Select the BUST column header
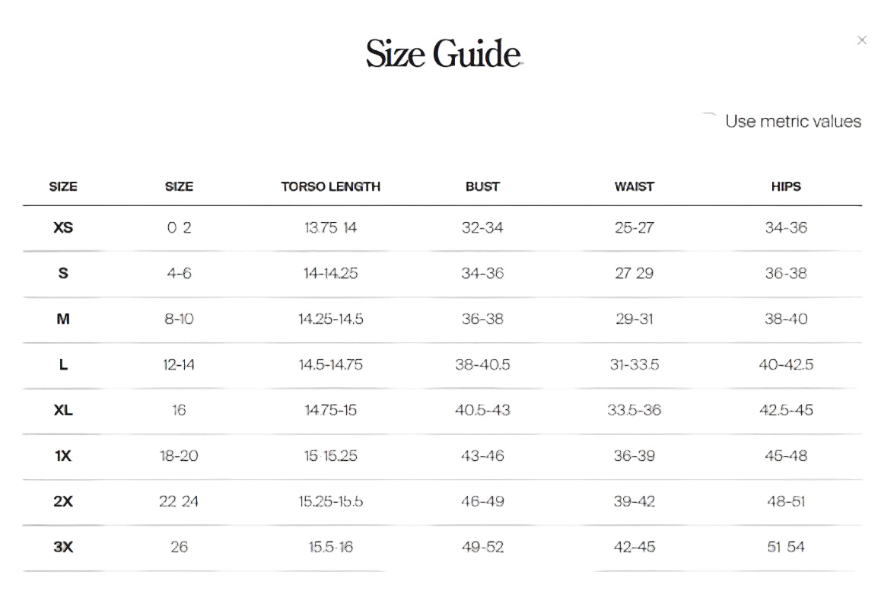The image size is (881, 610). point(482,186)
